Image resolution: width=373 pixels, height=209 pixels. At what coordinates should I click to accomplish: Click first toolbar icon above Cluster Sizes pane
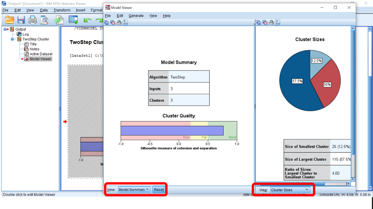(259, 23)
